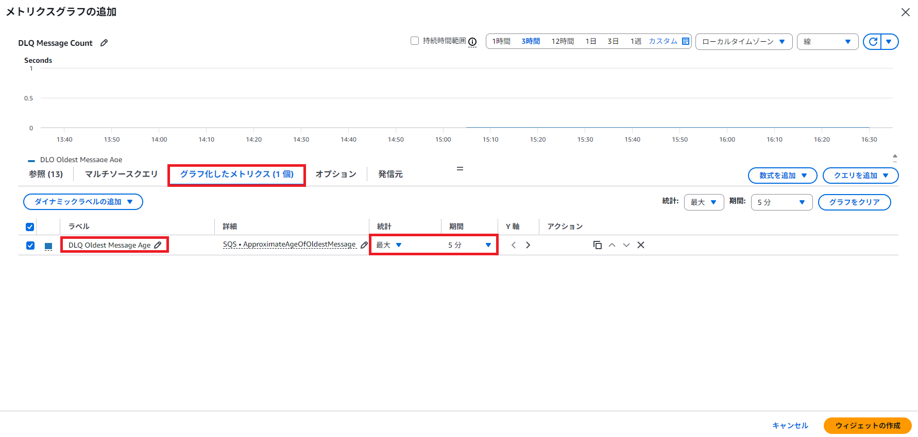Uncheck the select-all metrics header checkbox

click(x=30, y=226)
